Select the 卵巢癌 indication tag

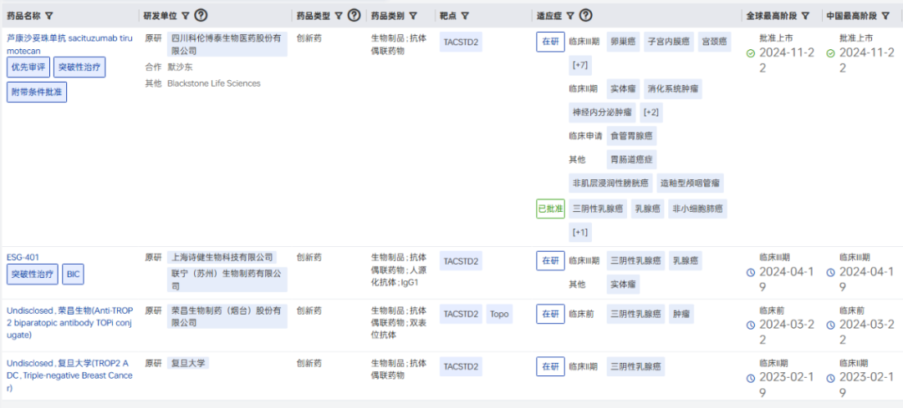pos(623,42)
